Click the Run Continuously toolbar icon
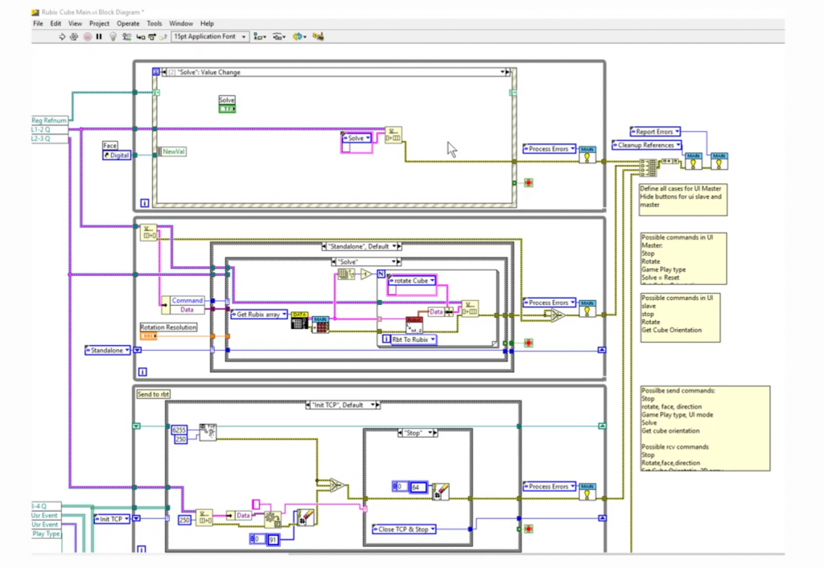 pos(74,37)
